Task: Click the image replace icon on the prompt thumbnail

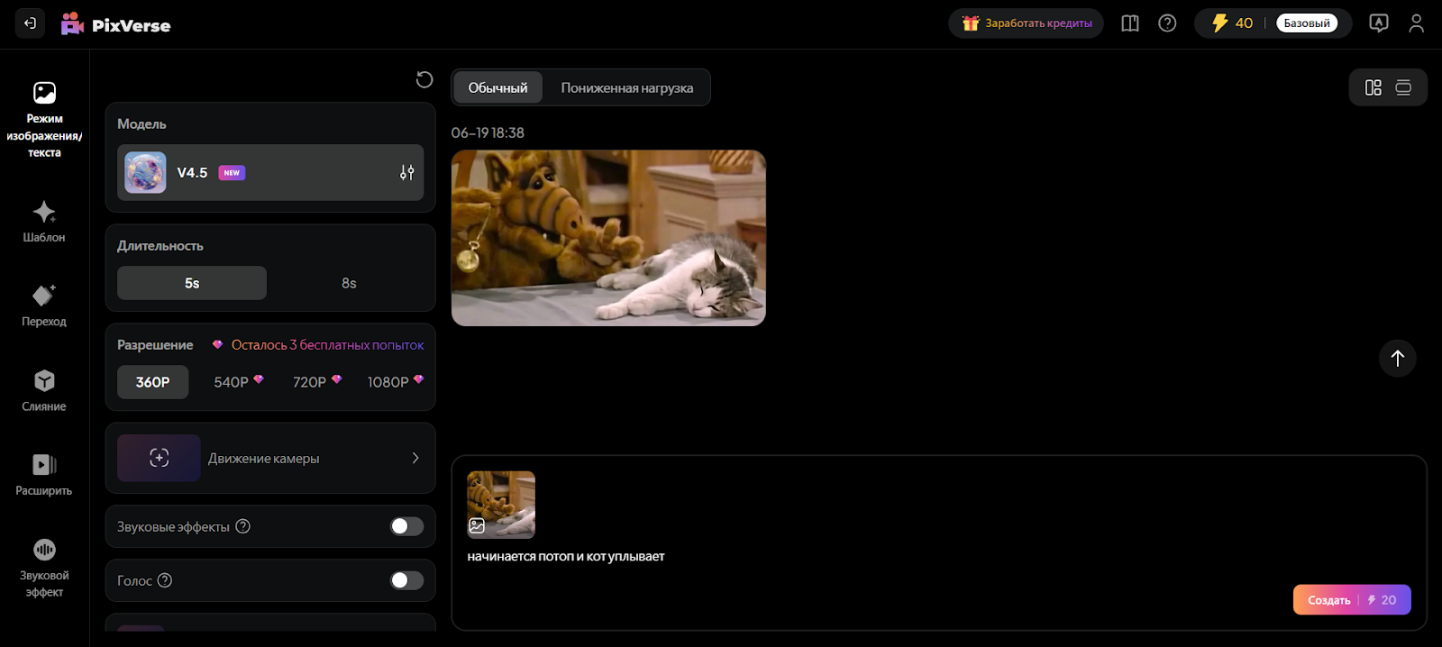Action: 477,525
